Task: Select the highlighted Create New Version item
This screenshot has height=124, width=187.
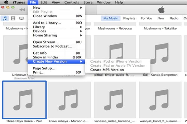Action: pos(56,61)
